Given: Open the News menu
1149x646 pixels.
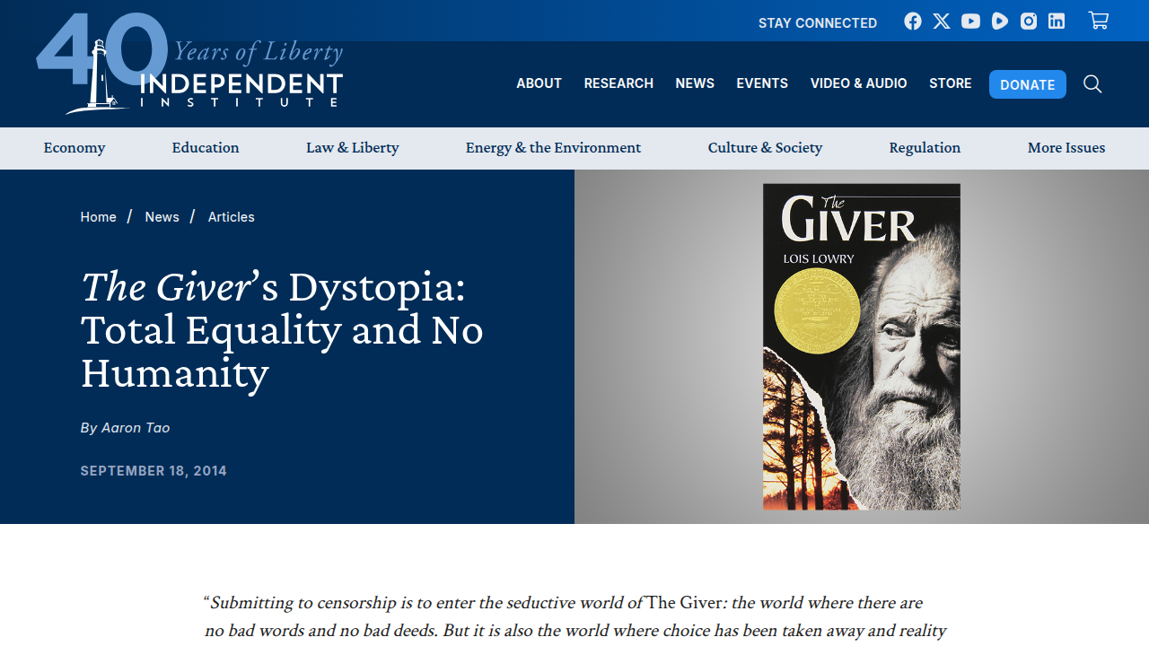Looking at the screenshot, I should (695, 83).
